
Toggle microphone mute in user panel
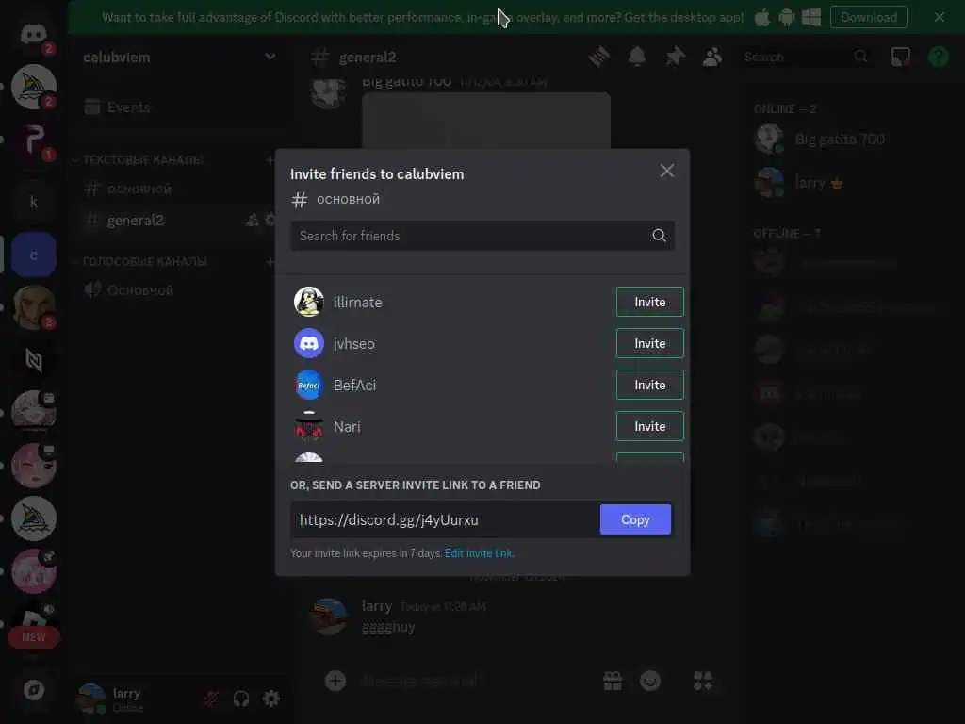211,699
